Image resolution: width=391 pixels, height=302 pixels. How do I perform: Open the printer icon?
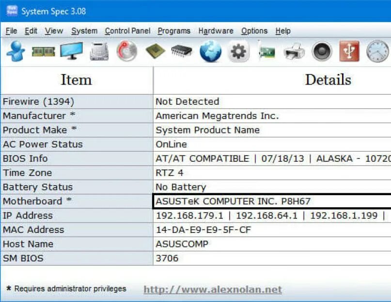294,51
